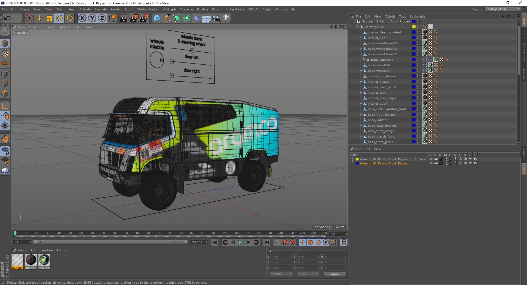
Task: Add a Cube primitive object
Action: [x=157, y=18]
